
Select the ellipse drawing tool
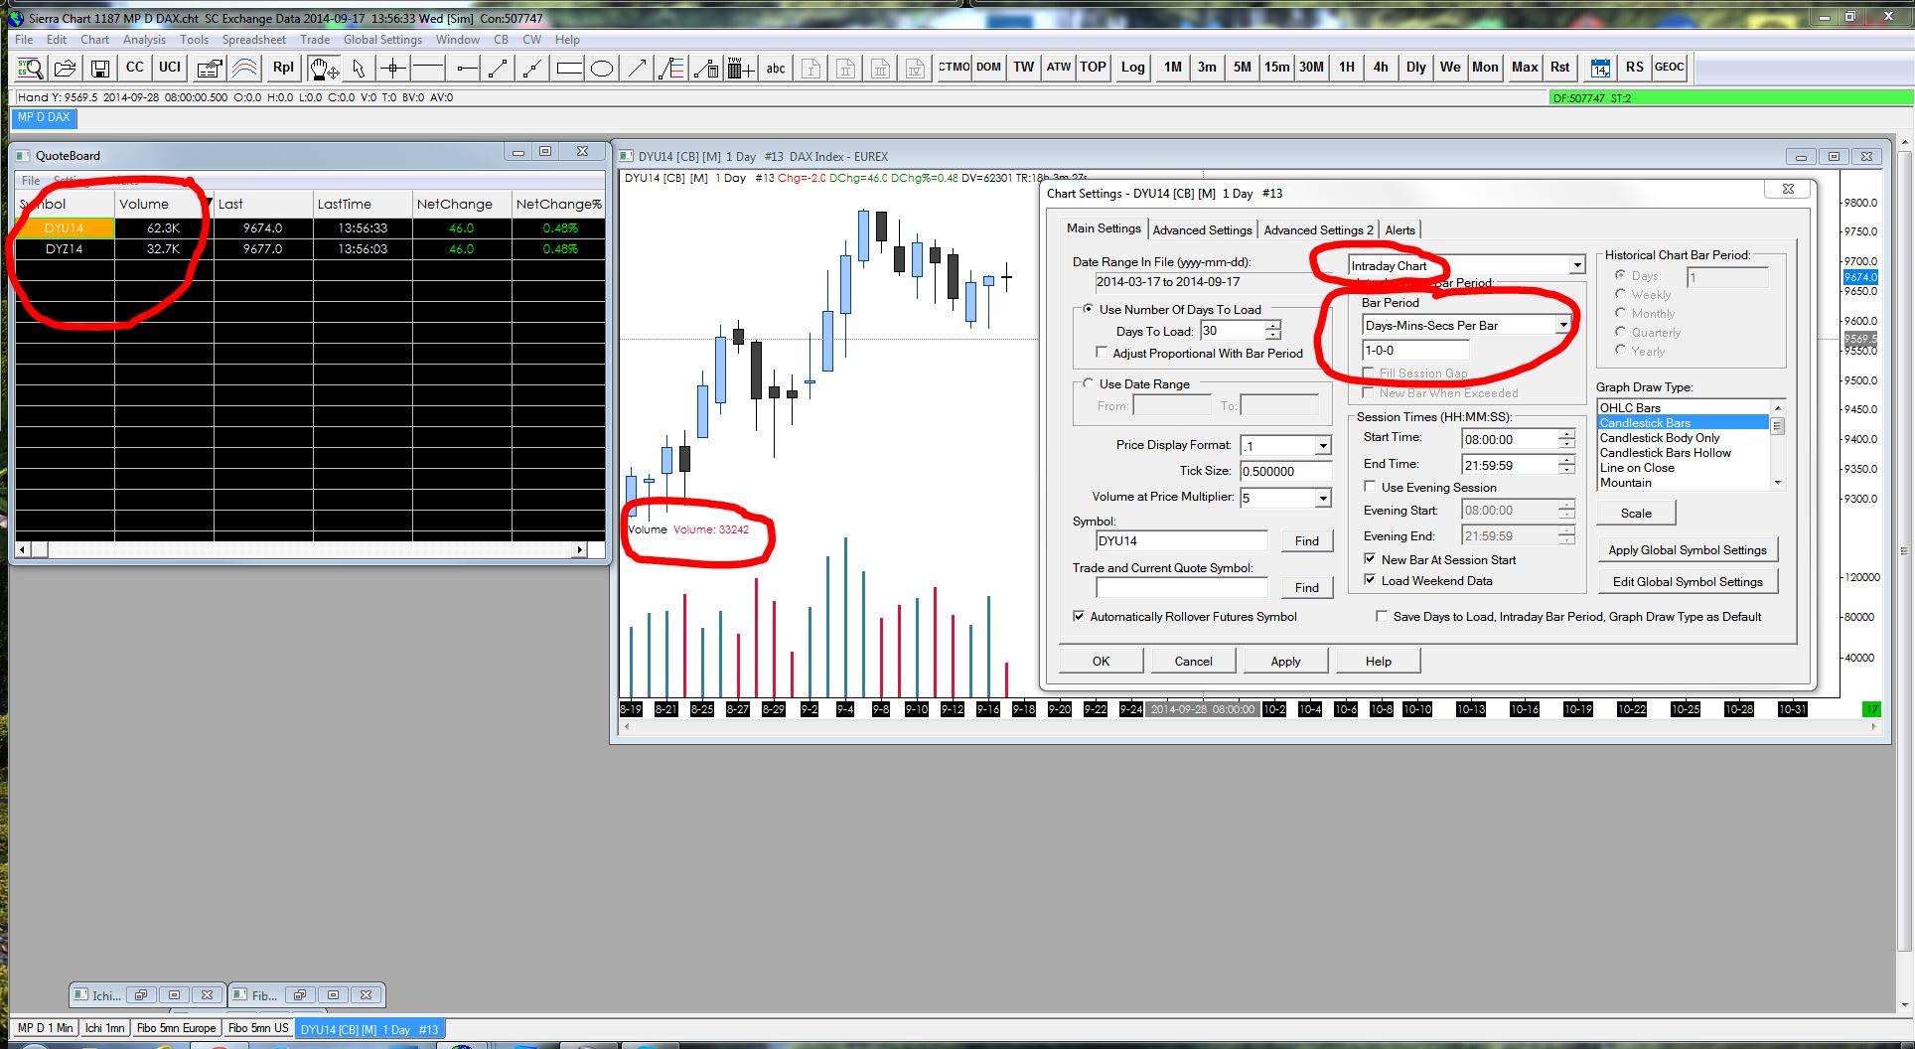pyautogui.click(x=602, y=68)
